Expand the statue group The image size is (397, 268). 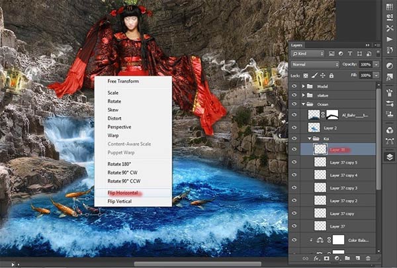303,95
